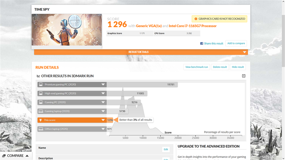285x160 pixels.
Task: Open the Compare panel arrow
Action: 27,156
